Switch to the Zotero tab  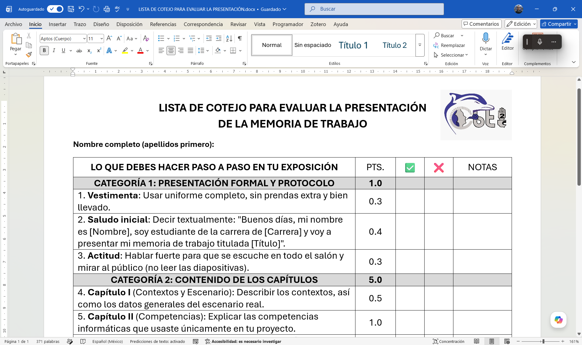pyautogui.click(x=318, y=24)
